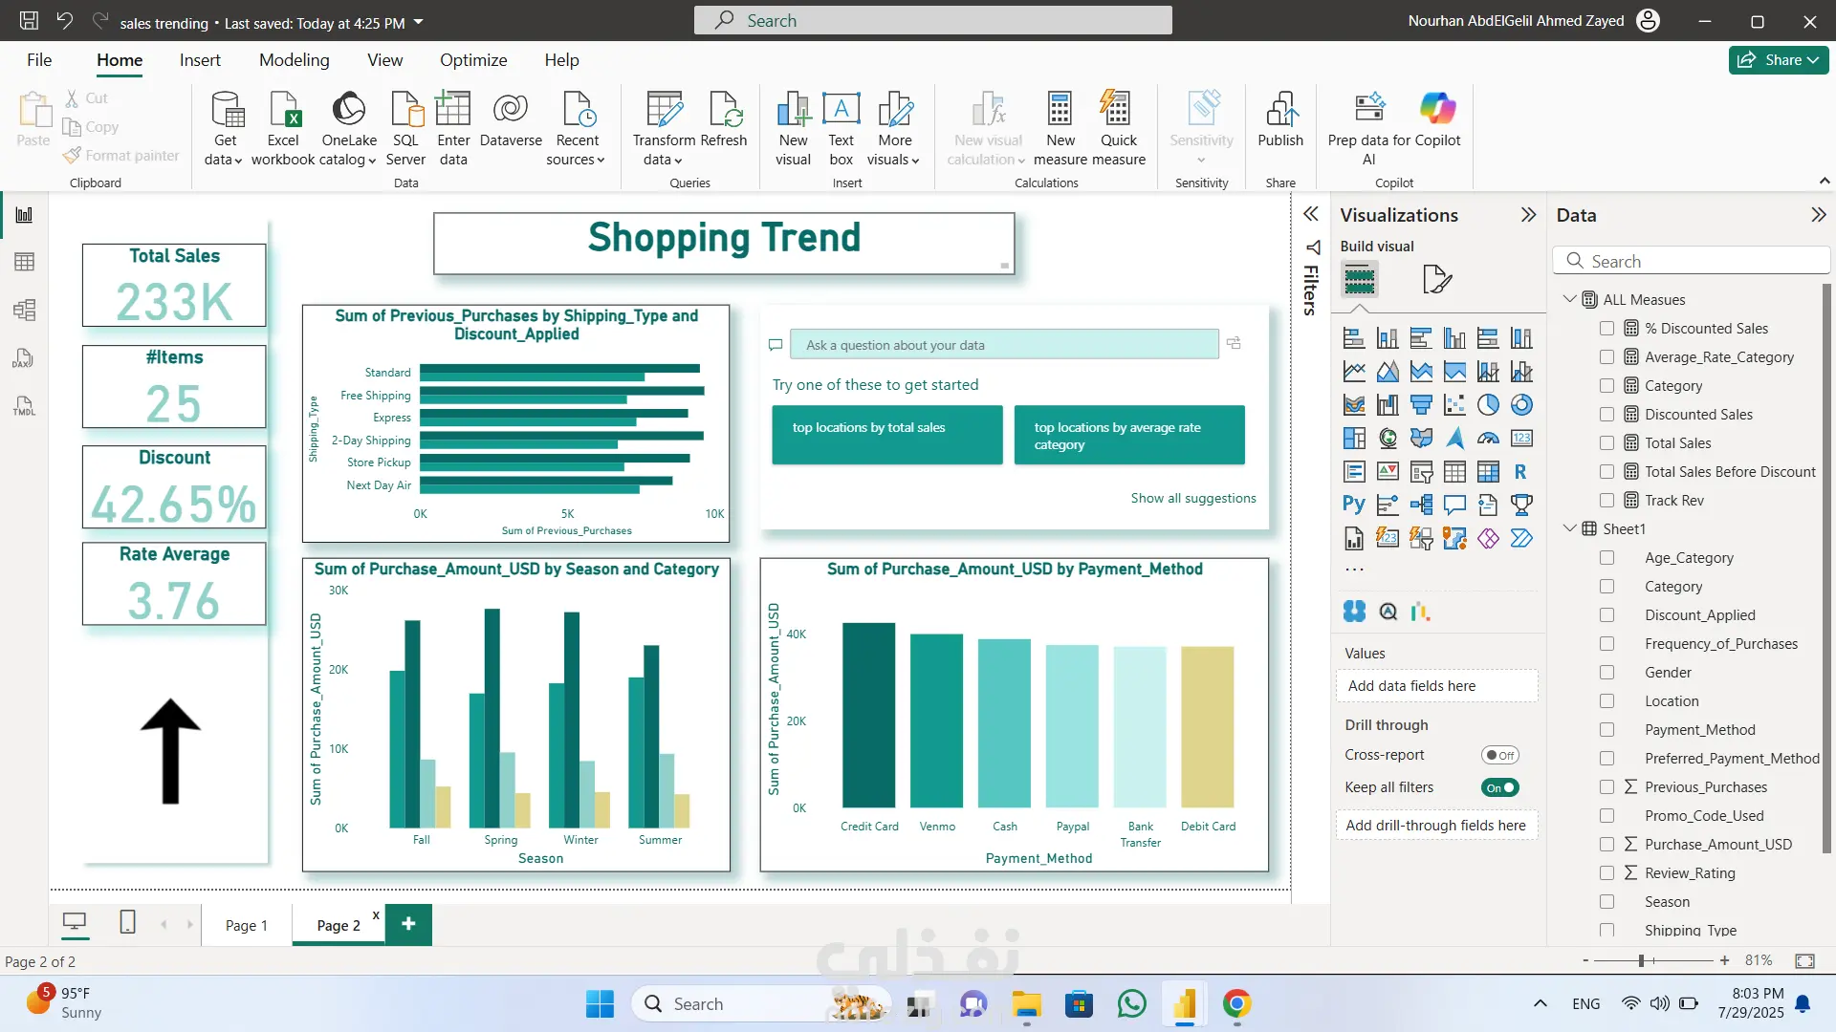1836x1032 pixels.
Task: Check the Total Sales measure checkbox
Action: 1606,443
